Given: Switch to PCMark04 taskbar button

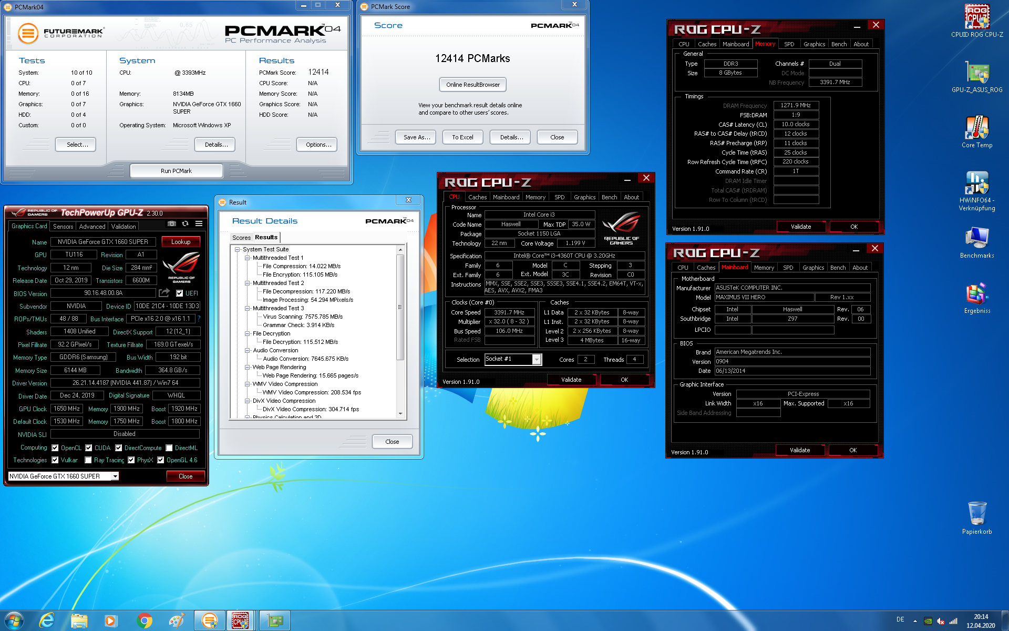Looking at the screenshot, I should (x=210, y=620).
